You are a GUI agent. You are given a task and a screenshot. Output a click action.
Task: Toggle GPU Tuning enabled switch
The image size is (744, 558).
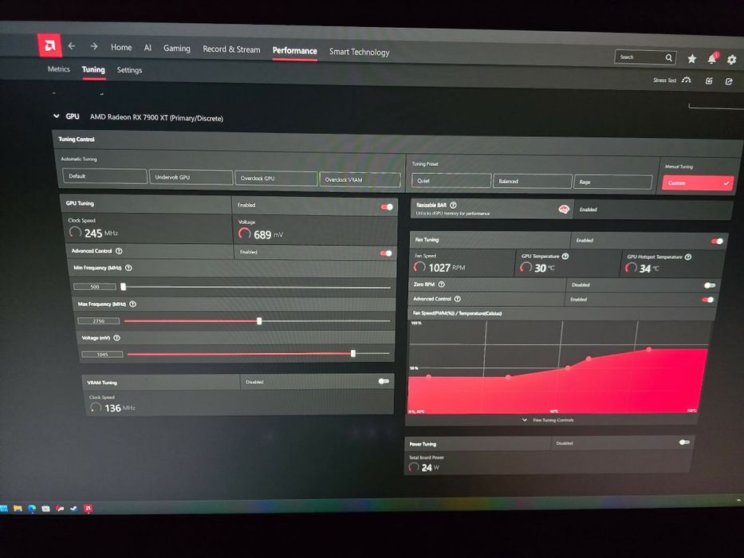click(x=387, y=207)
